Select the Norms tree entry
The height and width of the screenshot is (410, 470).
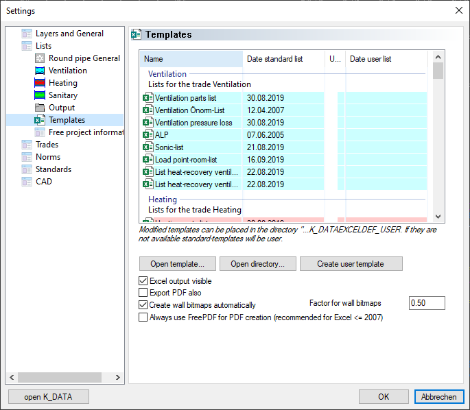tap(47, 157)
